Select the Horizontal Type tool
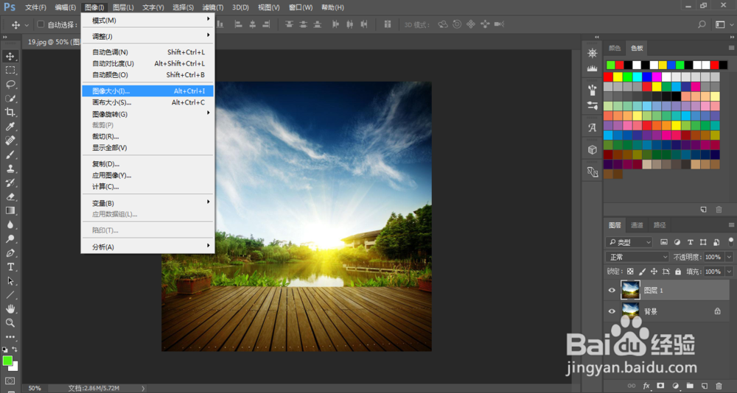Image resolution: width=737 pixels, height=393 pixels. [10, 266]
